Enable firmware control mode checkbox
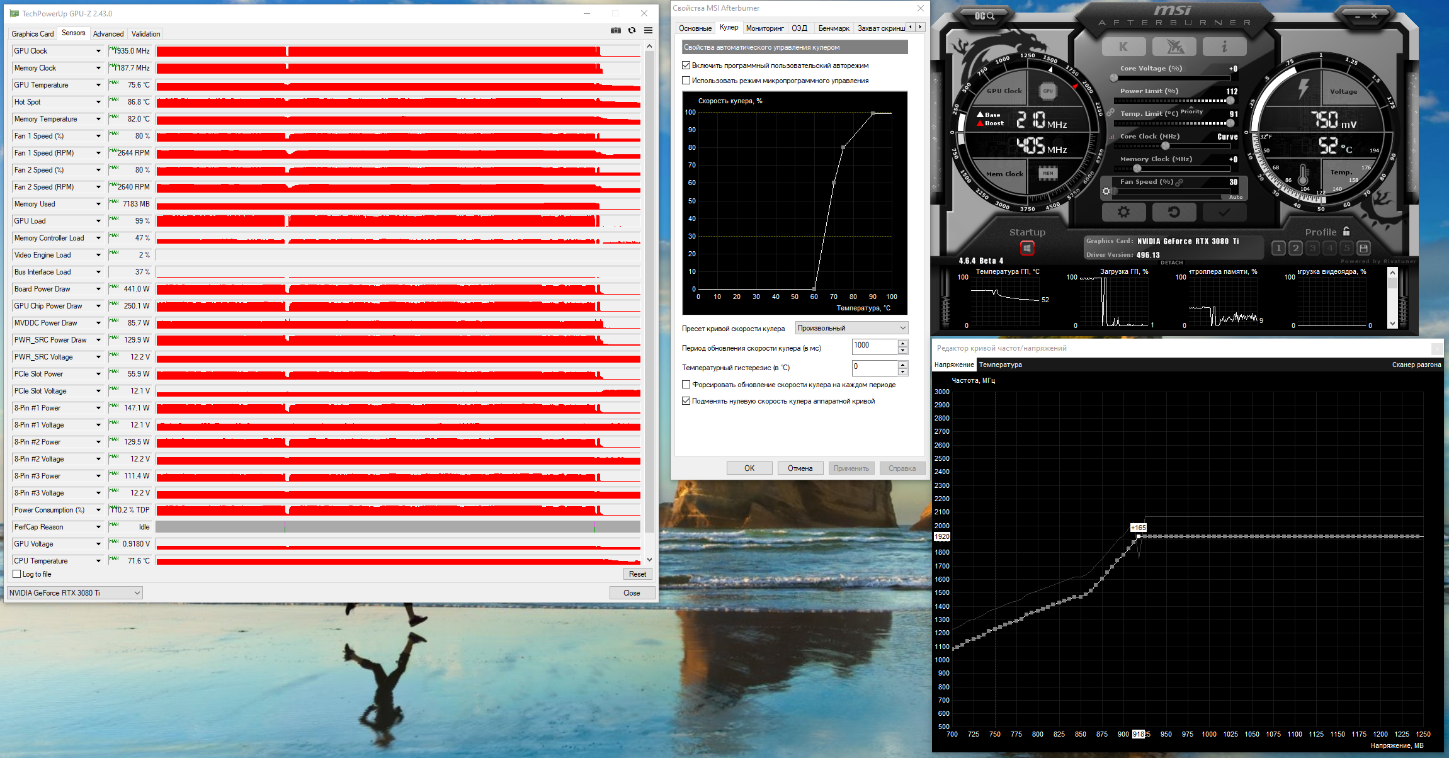 coord(686,81)
